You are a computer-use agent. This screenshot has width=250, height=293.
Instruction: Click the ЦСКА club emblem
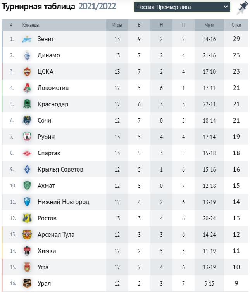click(27, 72)
